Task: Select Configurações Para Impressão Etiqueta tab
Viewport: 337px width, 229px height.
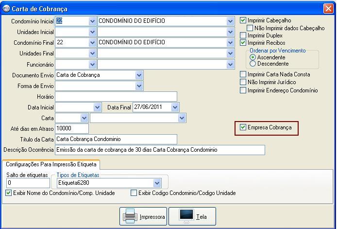Action: 51,164
